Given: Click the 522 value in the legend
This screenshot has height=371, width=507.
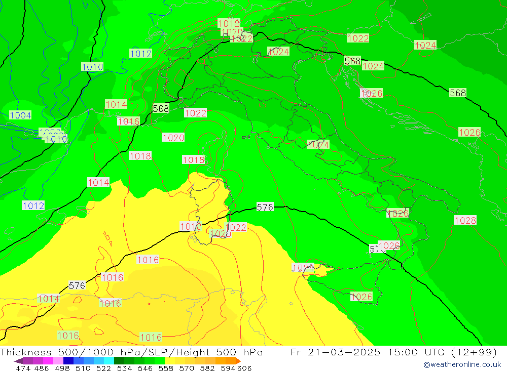Looking at the screenshot, I should tap(104, 368).
